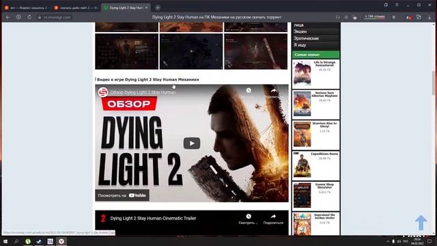Open the Expeditions Rome game link
This screenshot has width=437, height=246.
pos(324,154)
